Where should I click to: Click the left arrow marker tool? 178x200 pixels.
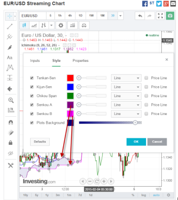10,89
